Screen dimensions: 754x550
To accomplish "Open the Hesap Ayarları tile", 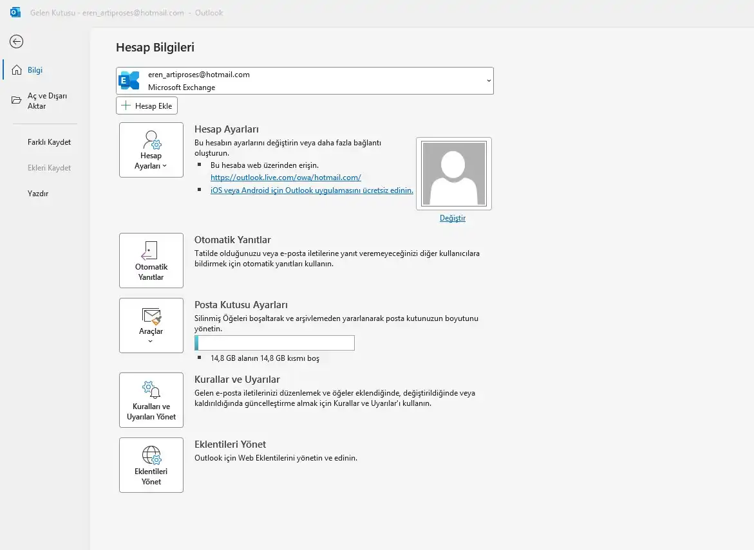I will click(x=151, y=150).
